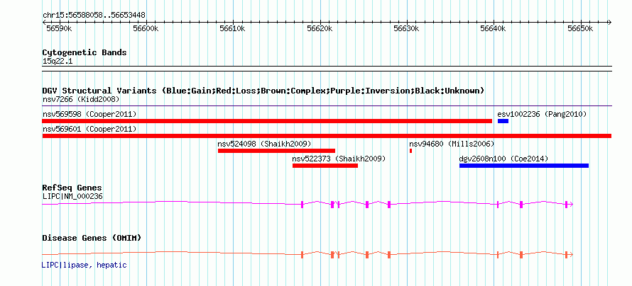Image resolution: width=632 pixels, height=286 pixels.
Task: Click the ruler's right arrowhead
Action: point(609,23)
